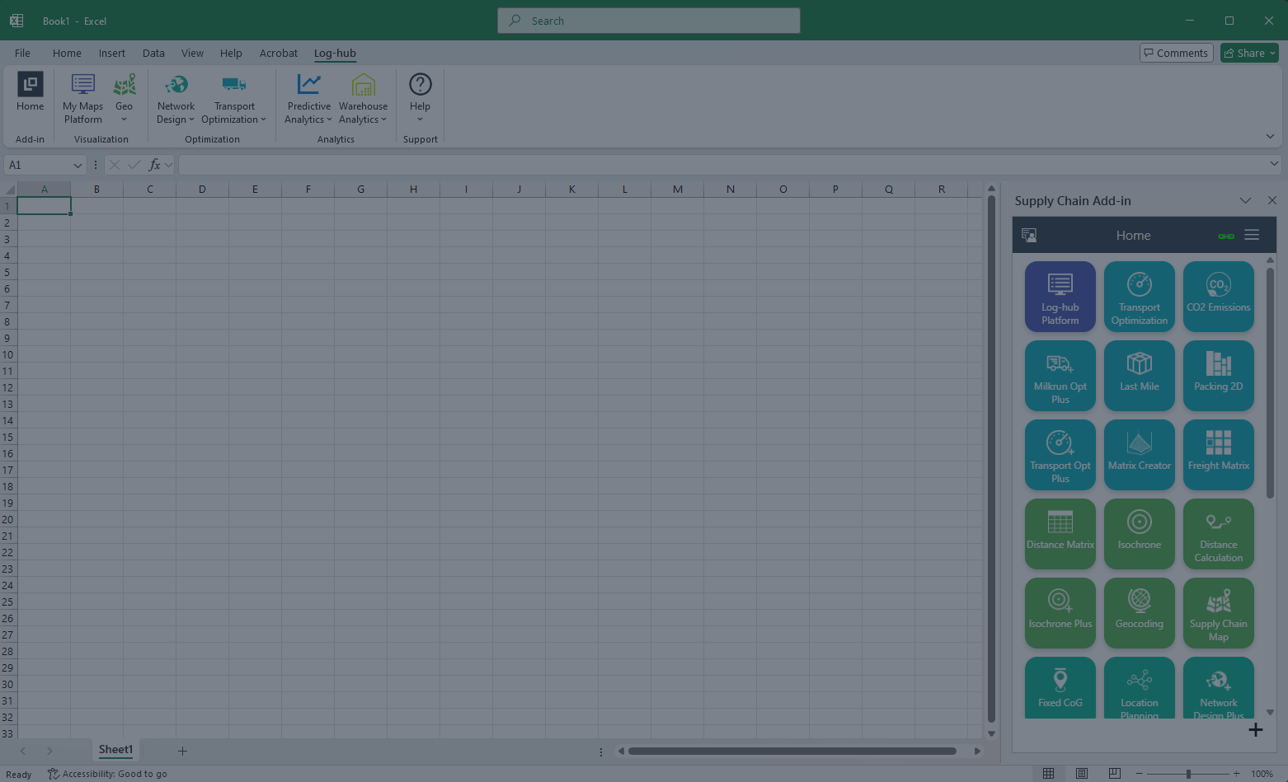This screenshot has height=782, width=1288.
Task: Open the Transport Optimization tile
Action: [1140, 297]
